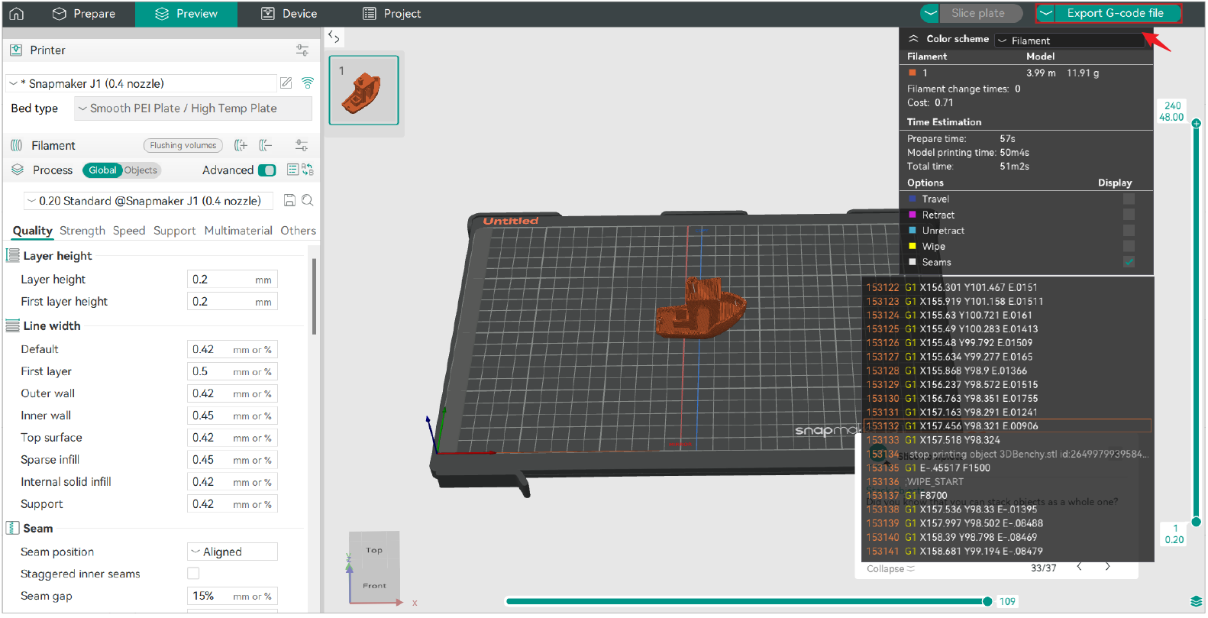Screen dimensions: 1208x618
Task: Open the Others settings tab
Action: point(298,231)
